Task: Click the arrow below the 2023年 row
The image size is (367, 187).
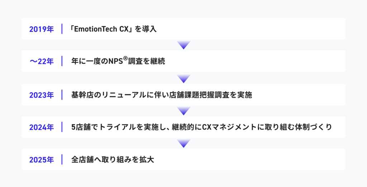Action: pyautogui.click(x=183, y=111)
